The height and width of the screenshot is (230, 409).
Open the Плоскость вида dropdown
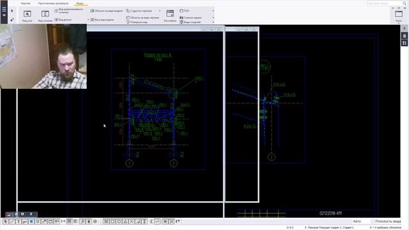click(388, 221)
